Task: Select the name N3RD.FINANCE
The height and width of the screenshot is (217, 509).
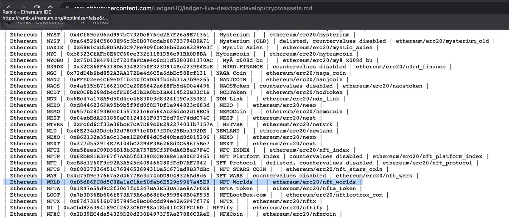Action: 243,67
